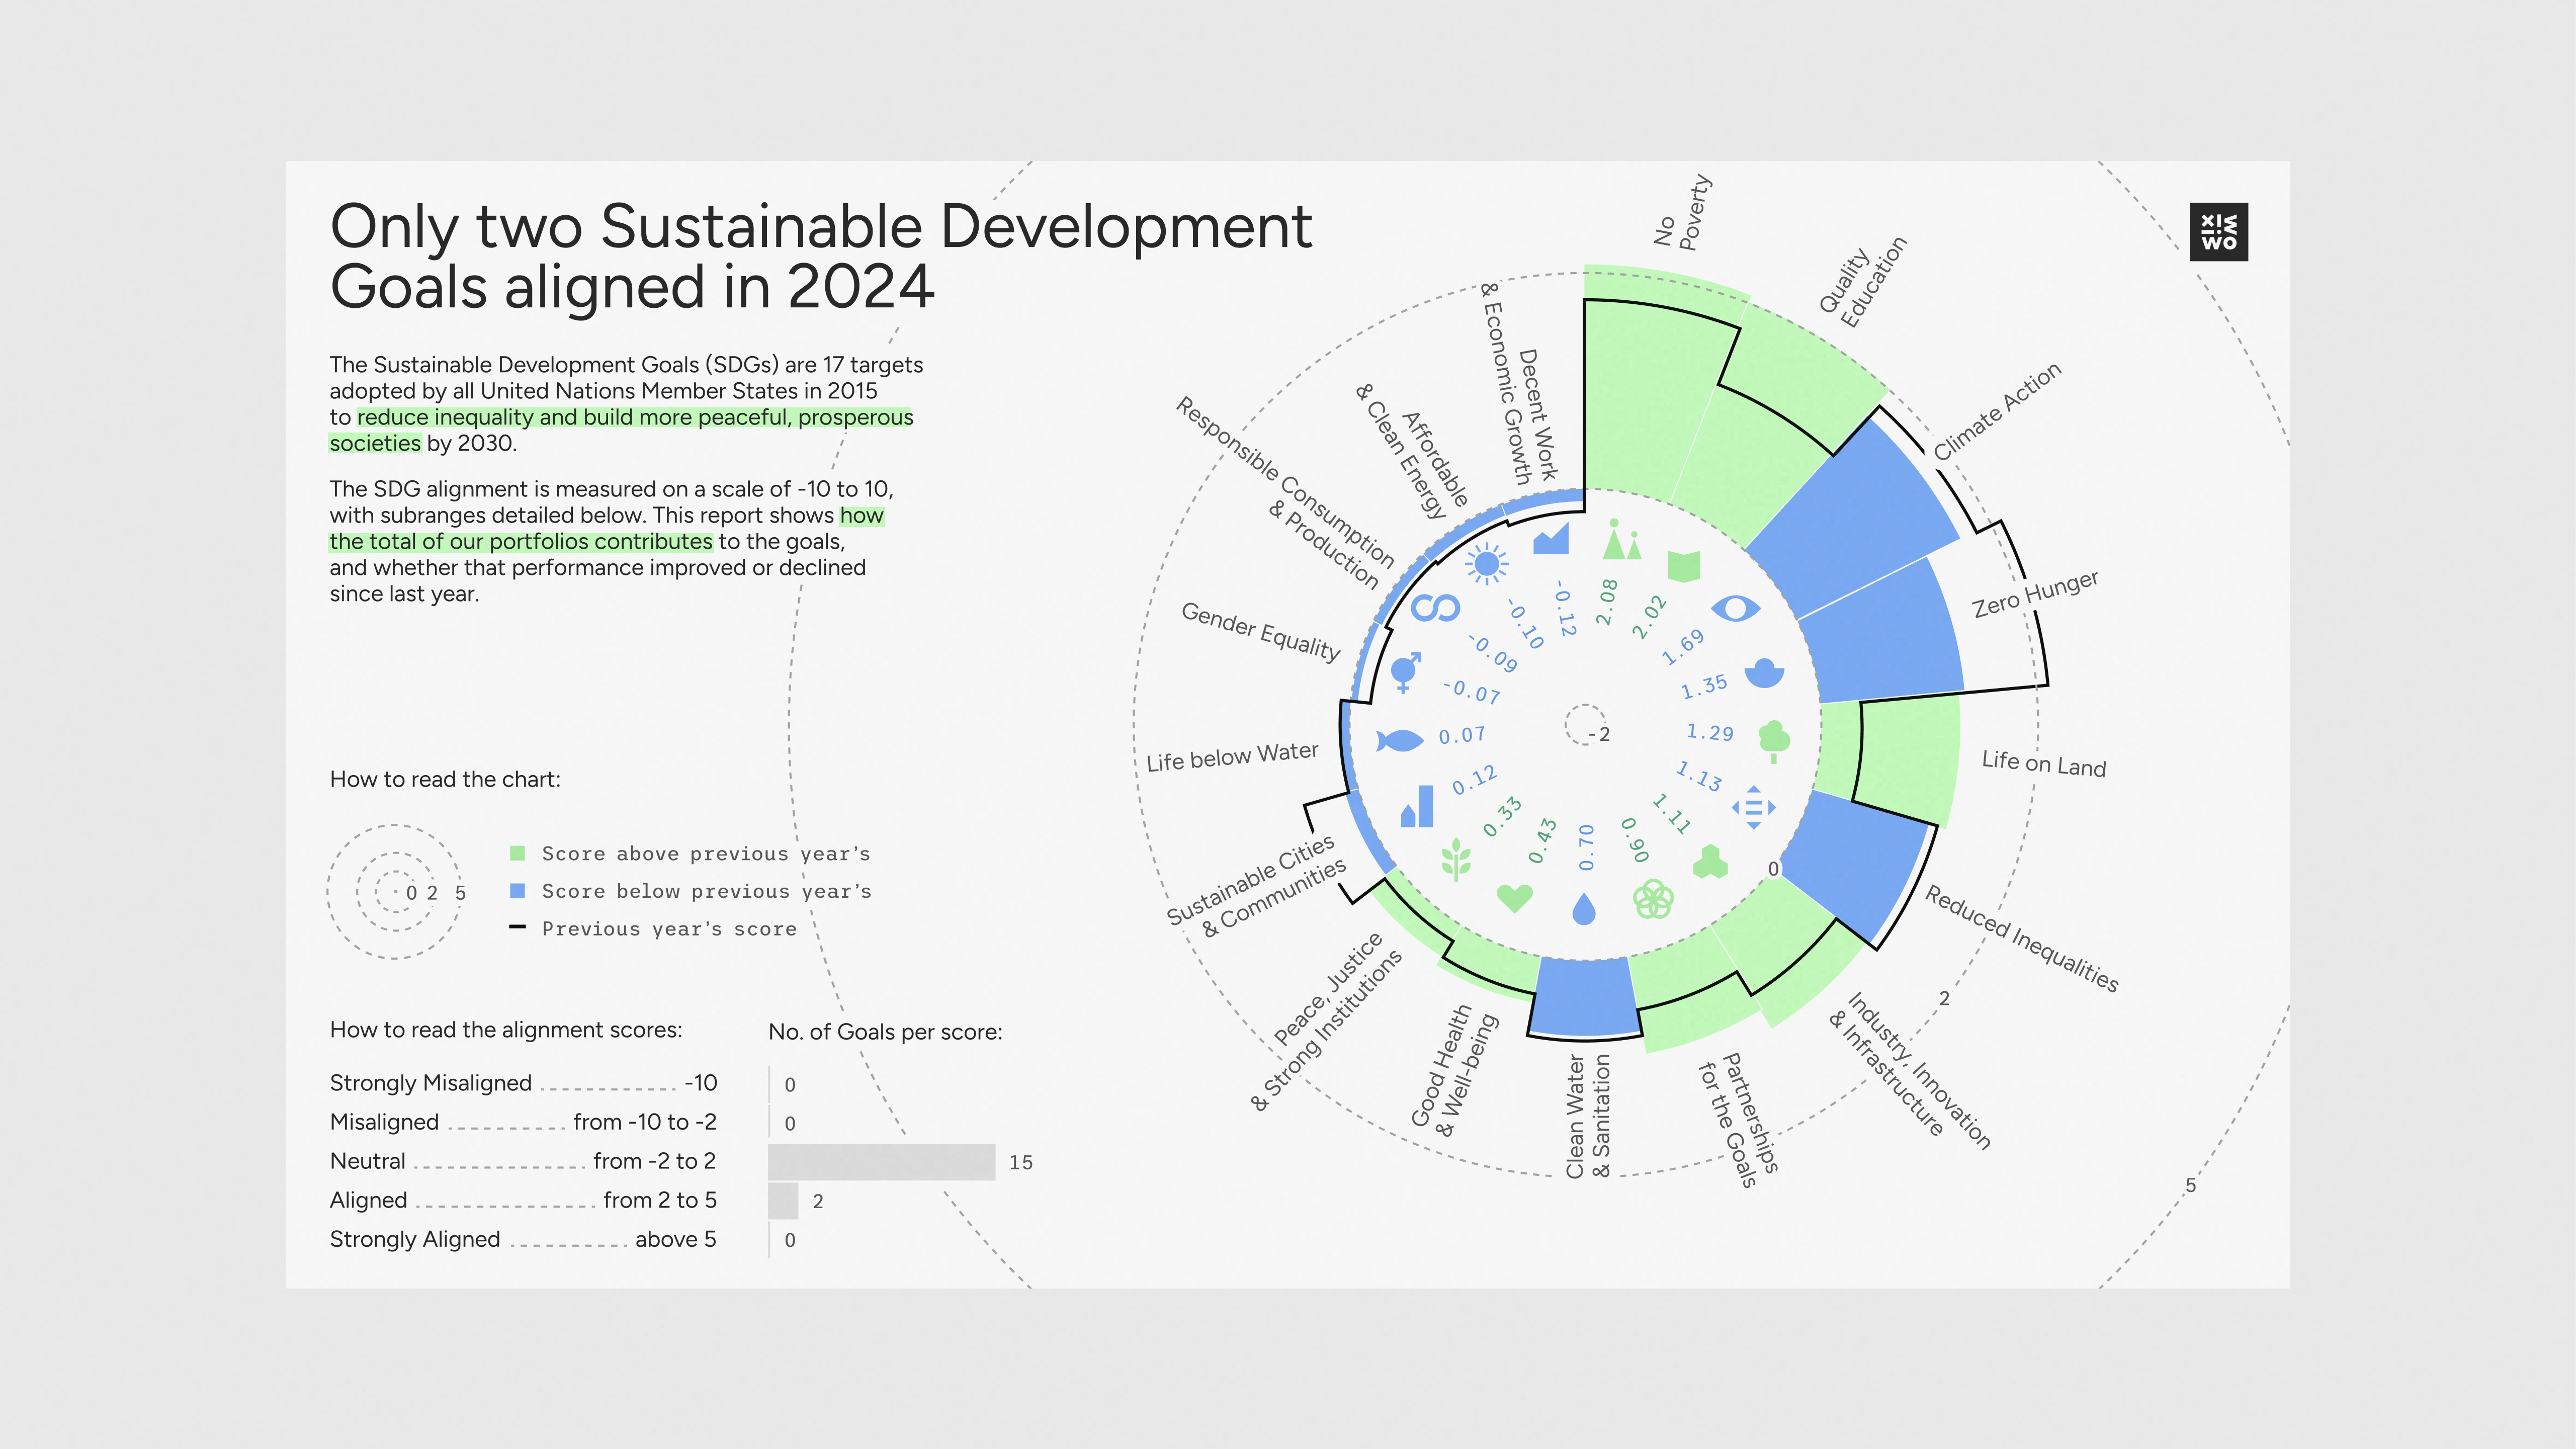Click the heart icon for Good Health

coord(1514,897)
